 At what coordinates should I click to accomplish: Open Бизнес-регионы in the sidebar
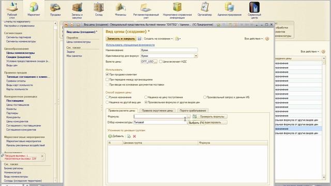pyautogui.click(x=13, y=168)
